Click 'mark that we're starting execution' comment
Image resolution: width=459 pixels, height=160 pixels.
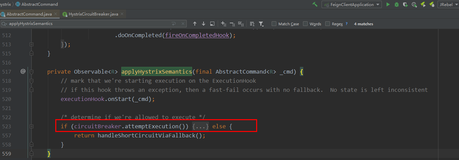158,81
